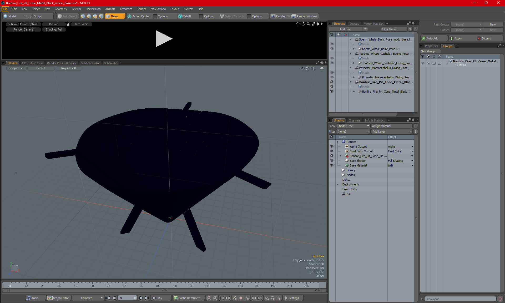
Task: Step to next frame
Action: click(141, 298)
